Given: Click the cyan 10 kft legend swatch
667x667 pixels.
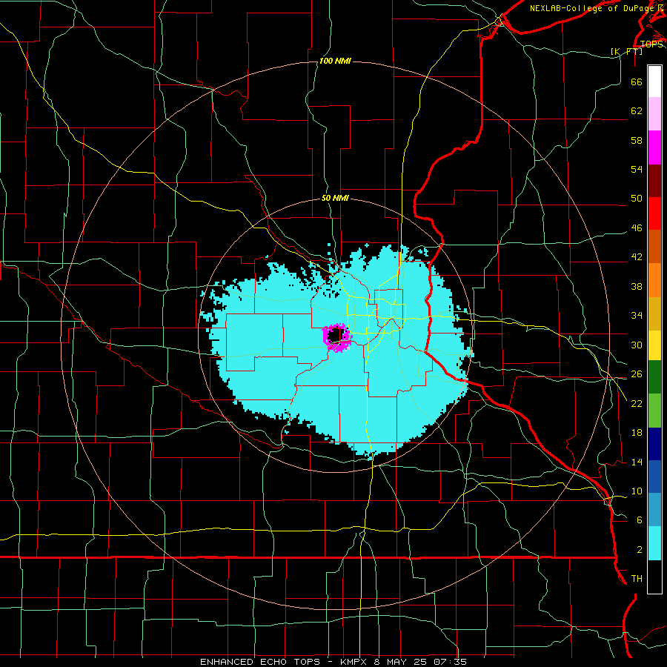Looking at the screenshot, I should 654,543.
